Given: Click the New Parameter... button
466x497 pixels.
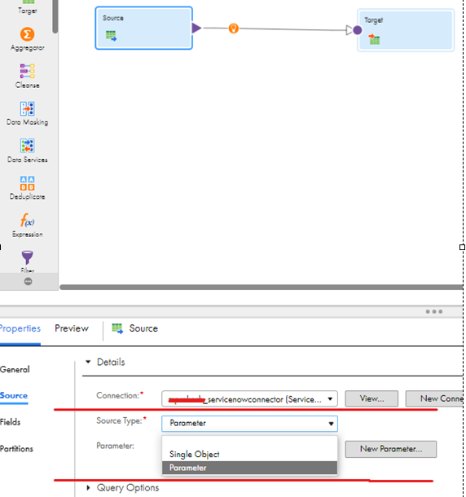Looking at the screenshot, I should 391,449.
